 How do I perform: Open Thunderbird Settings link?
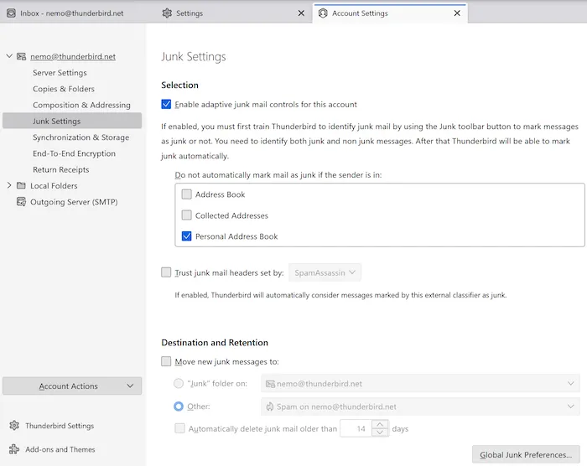[60, 426]
